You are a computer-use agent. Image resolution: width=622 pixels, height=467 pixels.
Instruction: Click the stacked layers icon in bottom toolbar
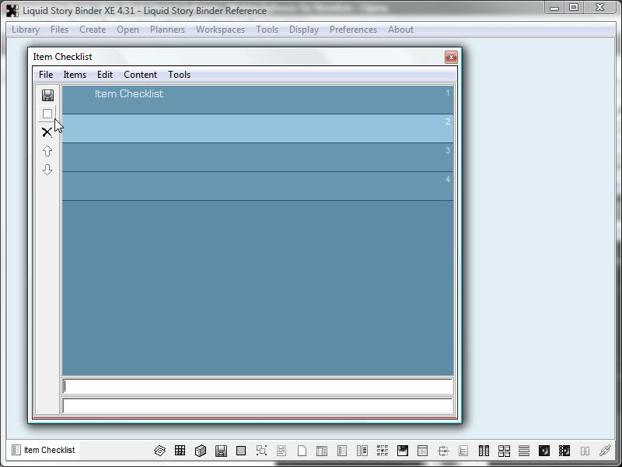tap(160, 451)
